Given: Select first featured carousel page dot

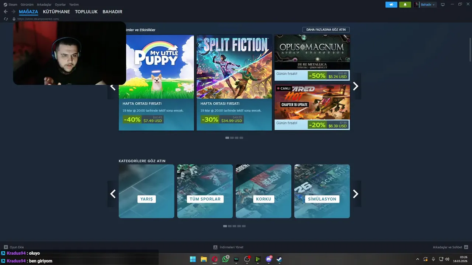Looking at the screenshot, I should pos(228,138).
